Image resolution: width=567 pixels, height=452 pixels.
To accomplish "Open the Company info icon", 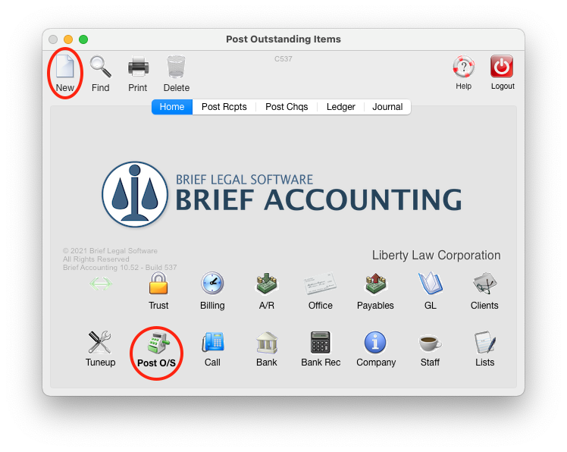I will (x=375, y=342).
